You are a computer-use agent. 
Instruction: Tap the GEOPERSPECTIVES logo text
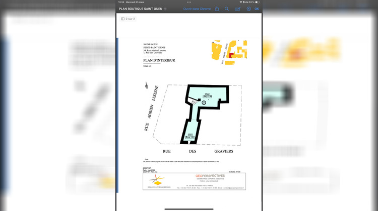click(x=210, y=176)
